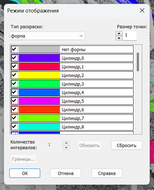Toggle the Цилиндр,0 checkbox
Viewport: 154px width, 190px height.
coord(15,58)
